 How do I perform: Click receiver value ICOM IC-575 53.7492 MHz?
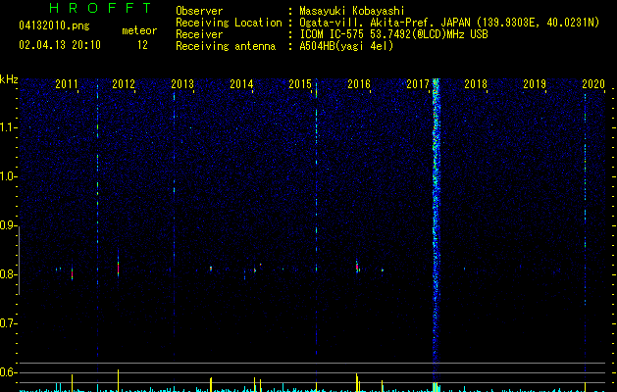[393, 34]
